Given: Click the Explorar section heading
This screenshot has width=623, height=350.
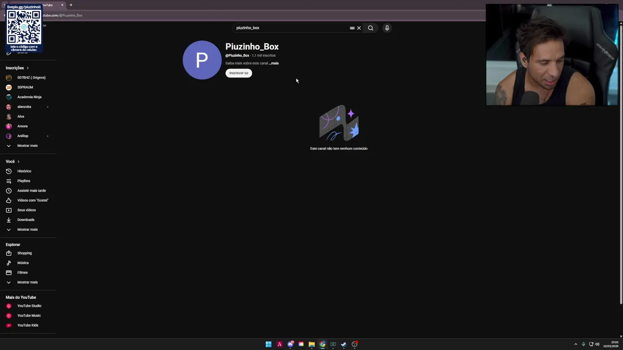Looking at the screenshot, I should (x=13, y=245).
